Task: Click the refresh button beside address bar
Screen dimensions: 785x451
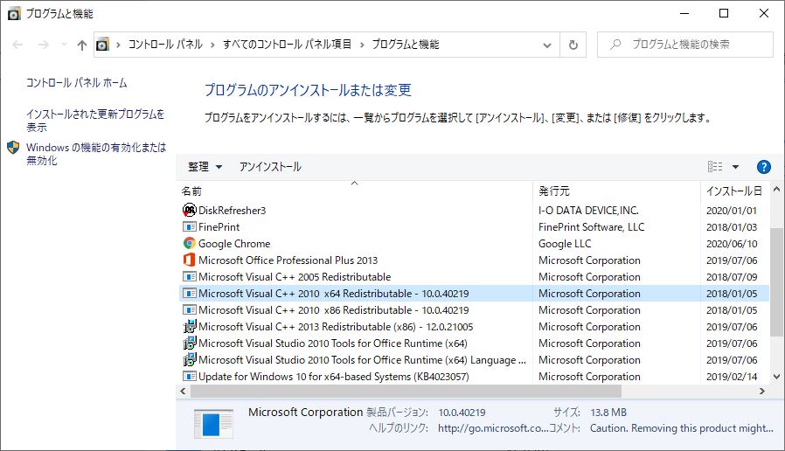Action: coord(573,45)
